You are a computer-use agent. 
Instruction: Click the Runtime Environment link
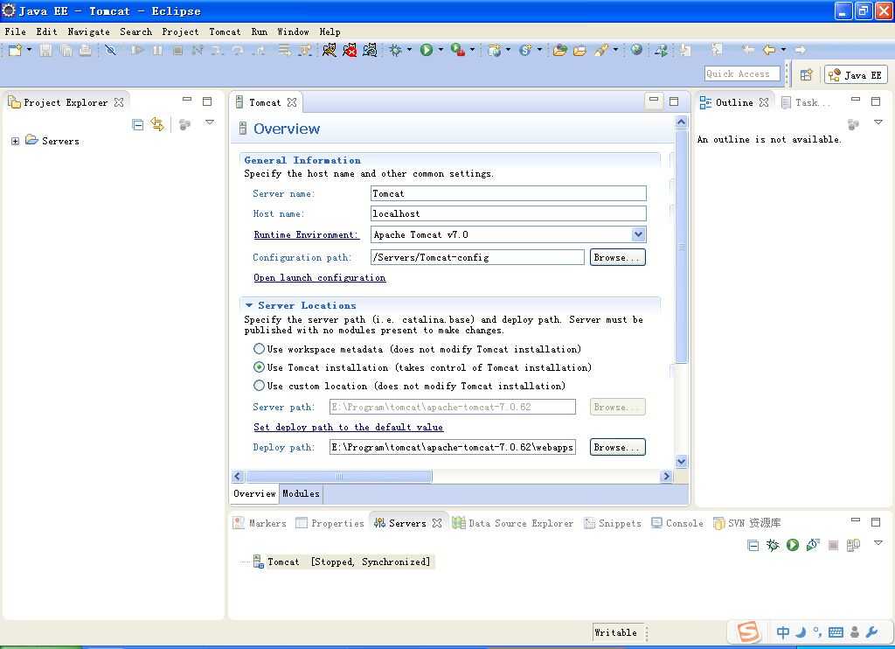[306, 234]
